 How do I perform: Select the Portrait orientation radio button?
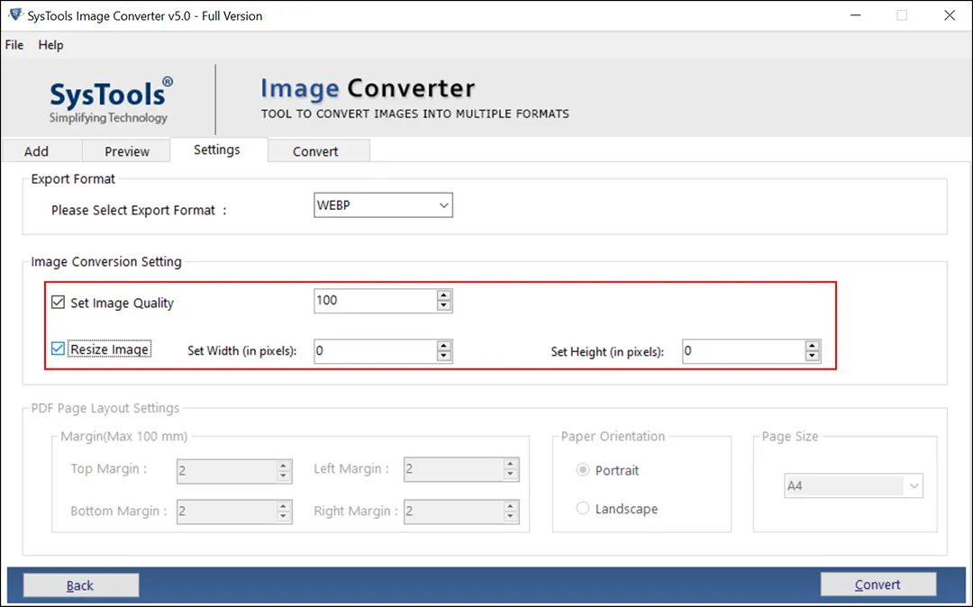[x=582, y=470]
